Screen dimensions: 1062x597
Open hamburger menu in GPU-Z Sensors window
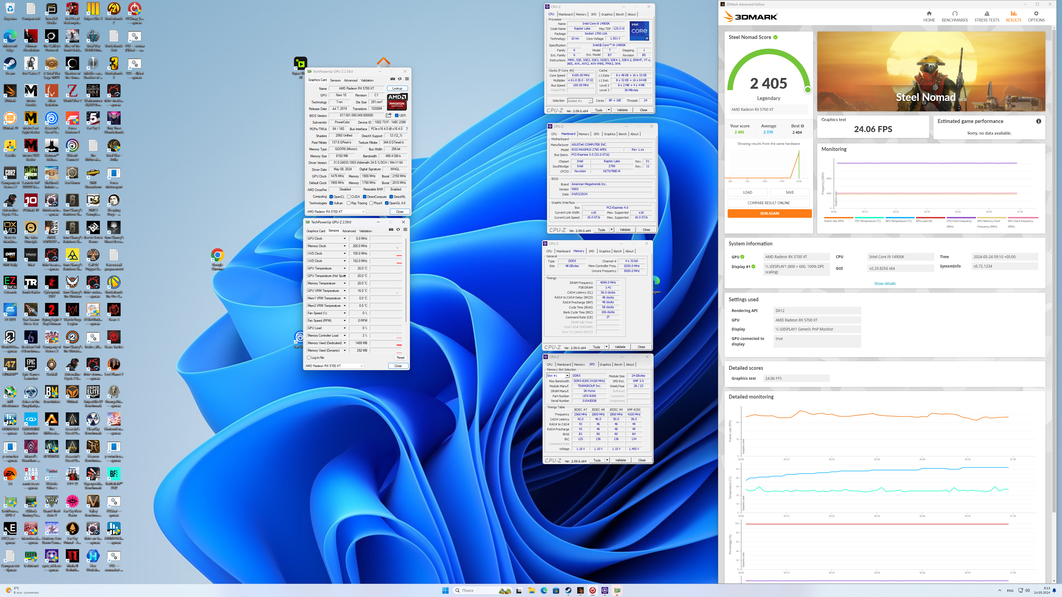405,229
